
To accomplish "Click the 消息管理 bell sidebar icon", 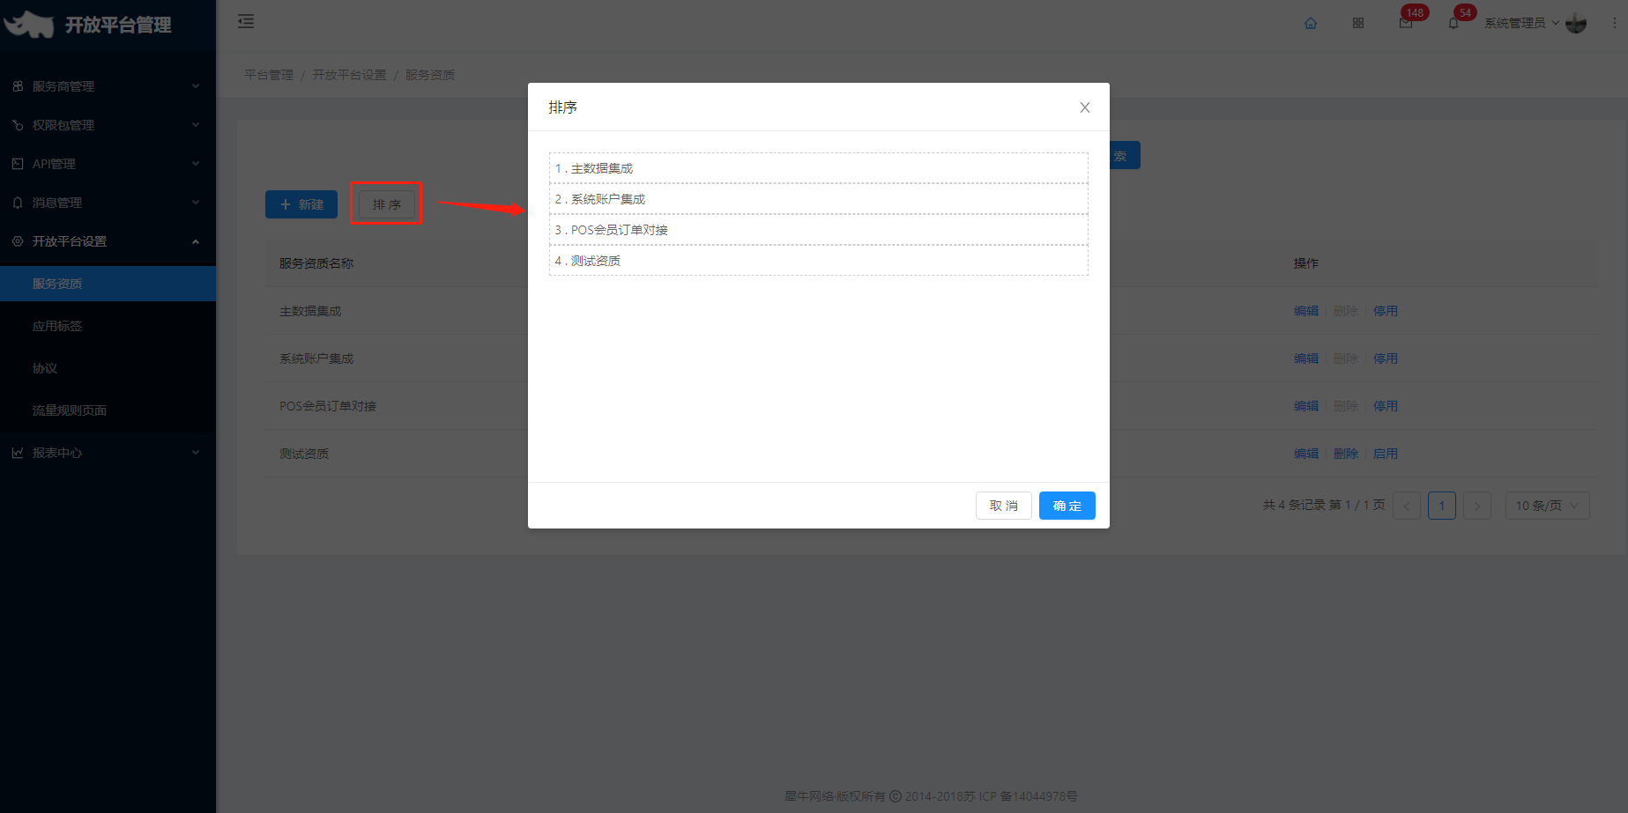I will 18,203.
